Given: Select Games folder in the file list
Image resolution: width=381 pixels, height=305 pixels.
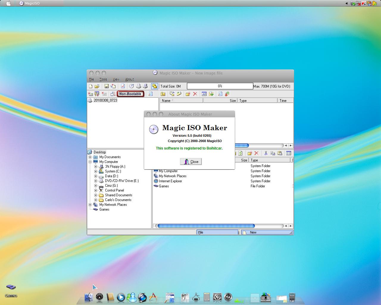Looking at the screenshot, I should pos(164,186).
